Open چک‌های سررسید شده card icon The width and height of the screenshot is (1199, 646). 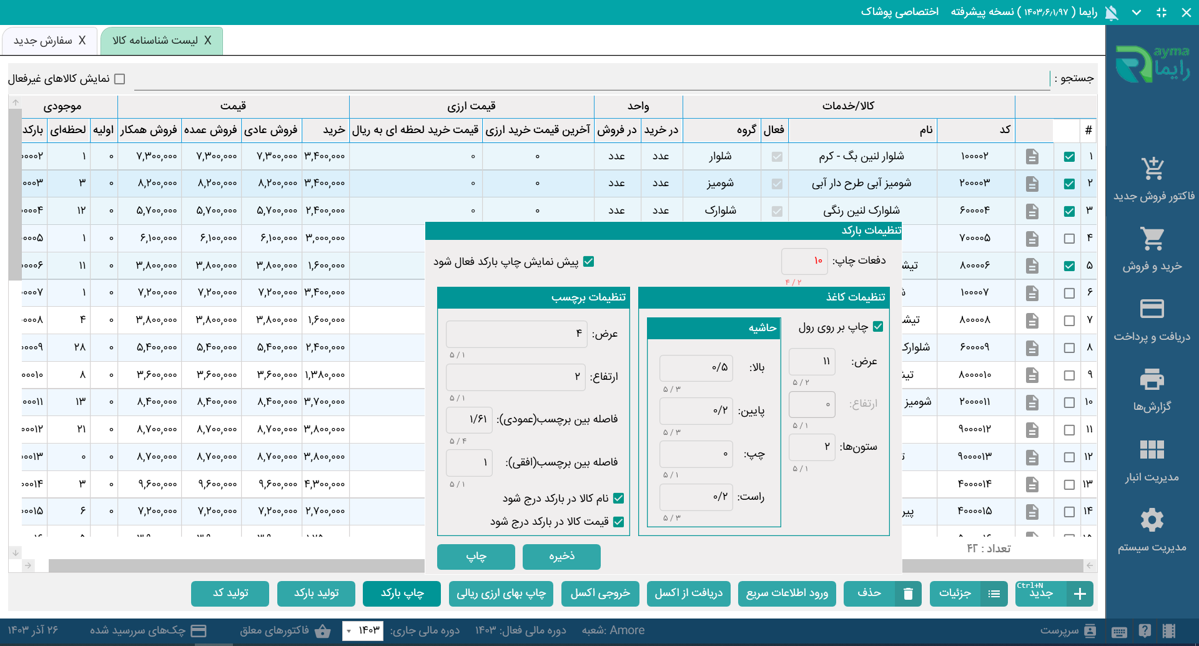pos(199,631)
